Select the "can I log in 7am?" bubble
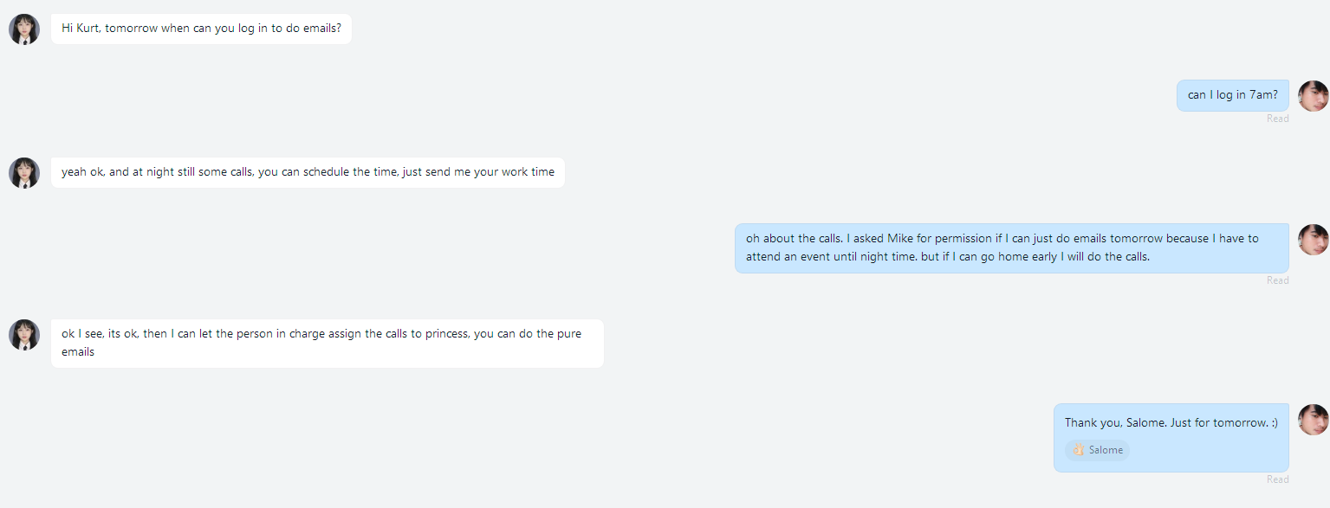The width and height of the screenshot is (1330, 508). pyautogui.click(x=1232, y=95)
